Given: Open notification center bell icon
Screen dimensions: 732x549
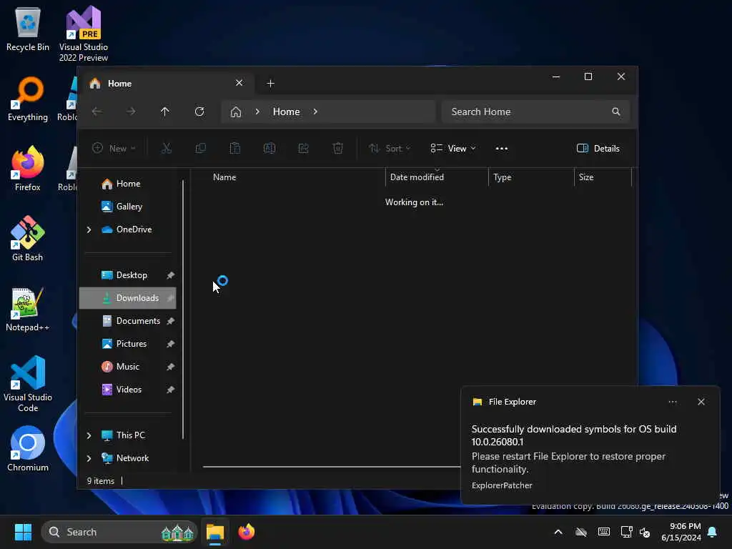Looking at the screenshot, I should coord(713,532).
